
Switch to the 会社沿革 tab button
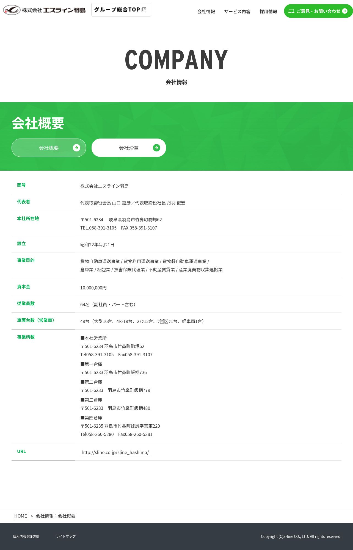pos(129,148)
